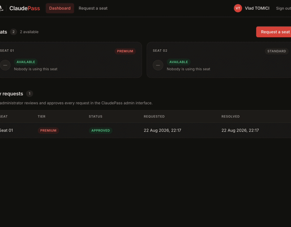Screen dimensions: 291x227
Task: Click the ClaudePass sailboat logo icon
Action: click(x=1, y=8)
